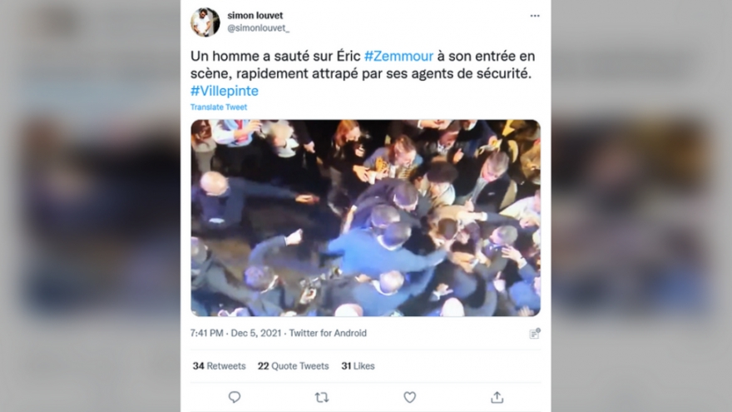View the 22 Quote Tweets list

[x=293, y=365]
